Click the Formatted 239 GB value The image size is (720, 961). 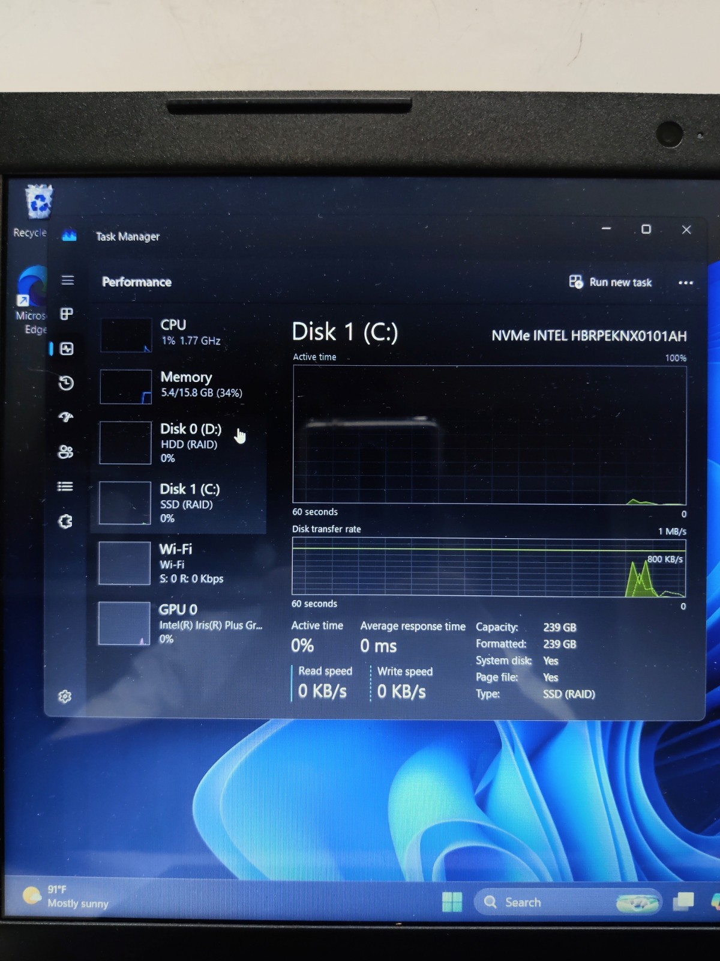560,644
